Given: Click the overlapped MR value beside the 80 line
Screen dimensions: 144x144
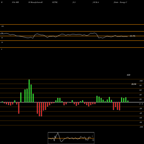Looking at the screenshot, I should point(134,84).
